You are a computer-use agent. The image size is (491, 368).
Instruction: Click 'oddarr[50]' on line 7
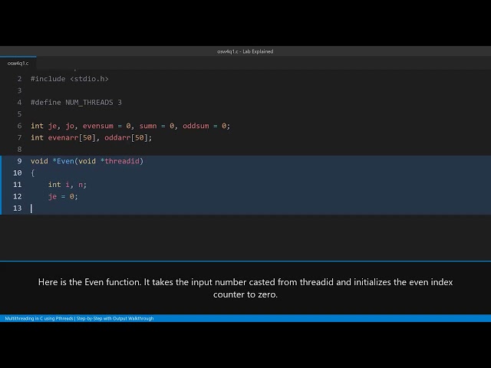point(126,138)
